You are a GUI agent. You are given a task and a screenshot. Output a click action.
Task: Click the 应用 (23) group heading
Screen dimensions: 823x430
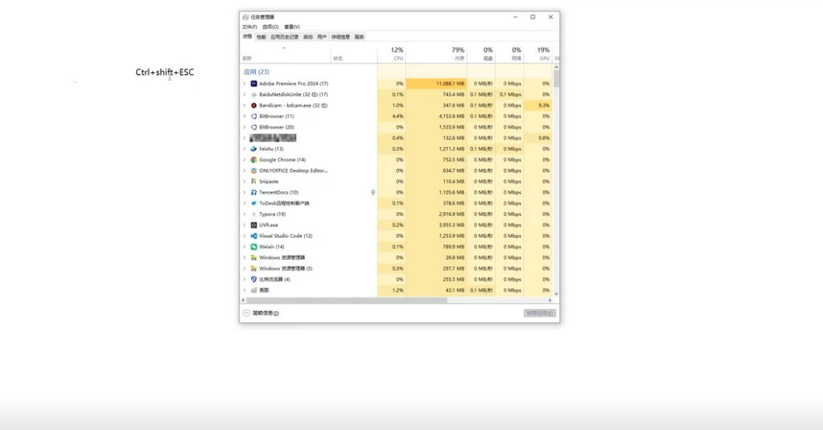pyautogui.click(x=256, y=72)
